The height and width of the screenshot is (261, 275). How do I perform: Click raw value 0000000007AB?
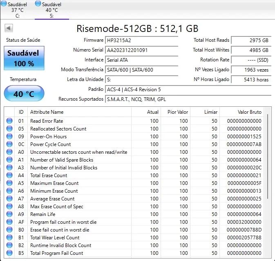coord(244,144)
